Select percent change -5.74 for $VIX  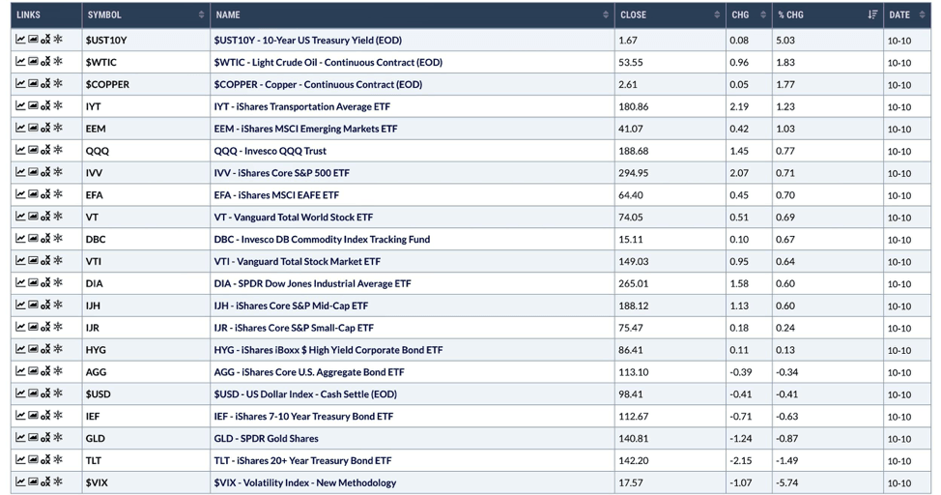click(x=786, y=483)
